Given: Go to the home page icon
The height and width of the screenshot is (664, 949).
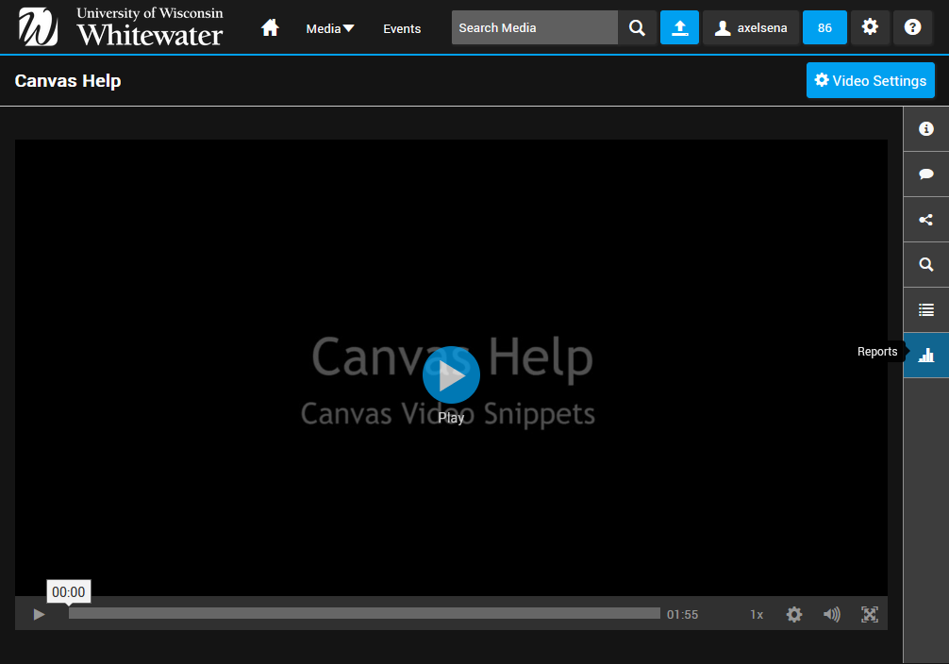Looking at the screenshot, I should pyautogui.click(x=270, y=28).
